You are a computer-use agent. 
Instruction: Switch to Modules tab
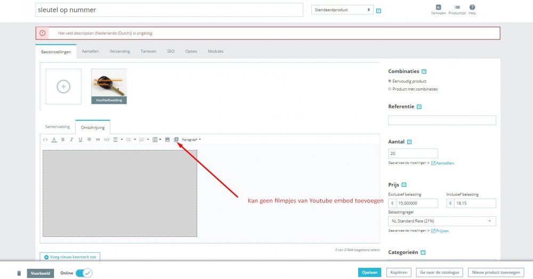point(215,51)
